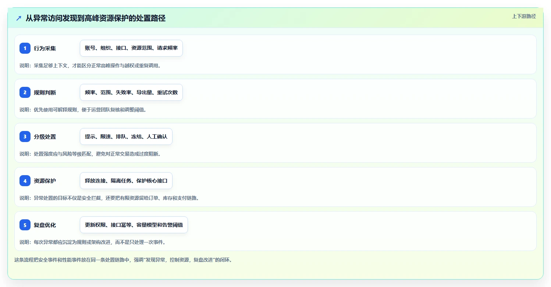Click step number badge 3

pos(25,137)
